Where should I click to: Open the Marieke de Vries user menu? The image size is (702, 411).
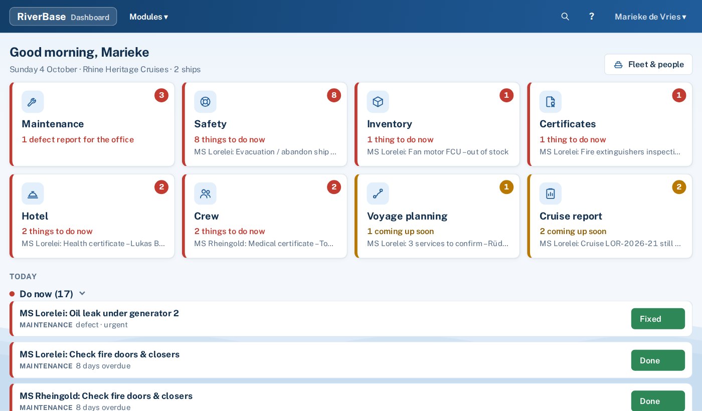pos(650,17)
